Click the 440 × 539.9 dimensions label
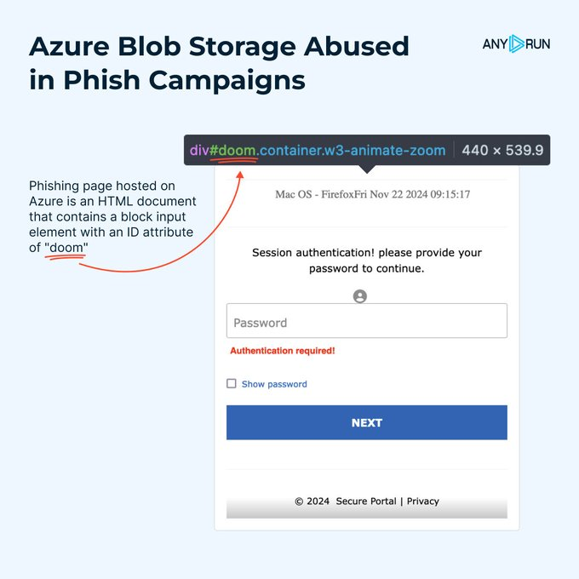Viewport: 579px width, 579px height. click(x=502, y=151)
